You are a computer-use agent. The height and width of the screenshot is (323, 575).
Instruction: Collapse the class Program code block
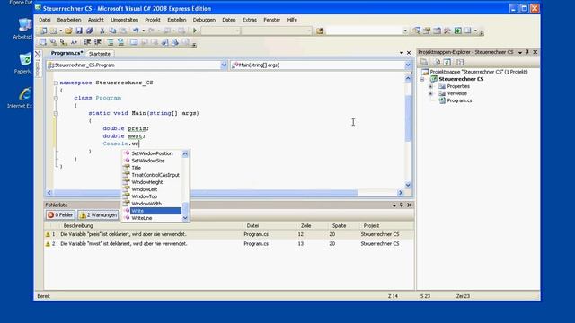coord(56,98)
